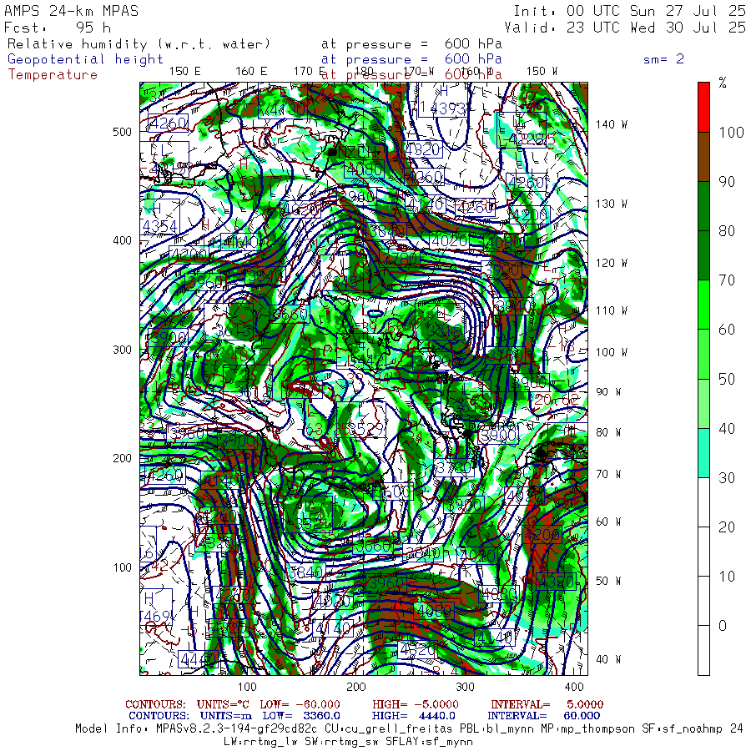Screen dimensions: 751x751
Task: Click the 'Fcst: 95 h' forecast hour text
Action: pyautogui.click(x=58, y=28)
